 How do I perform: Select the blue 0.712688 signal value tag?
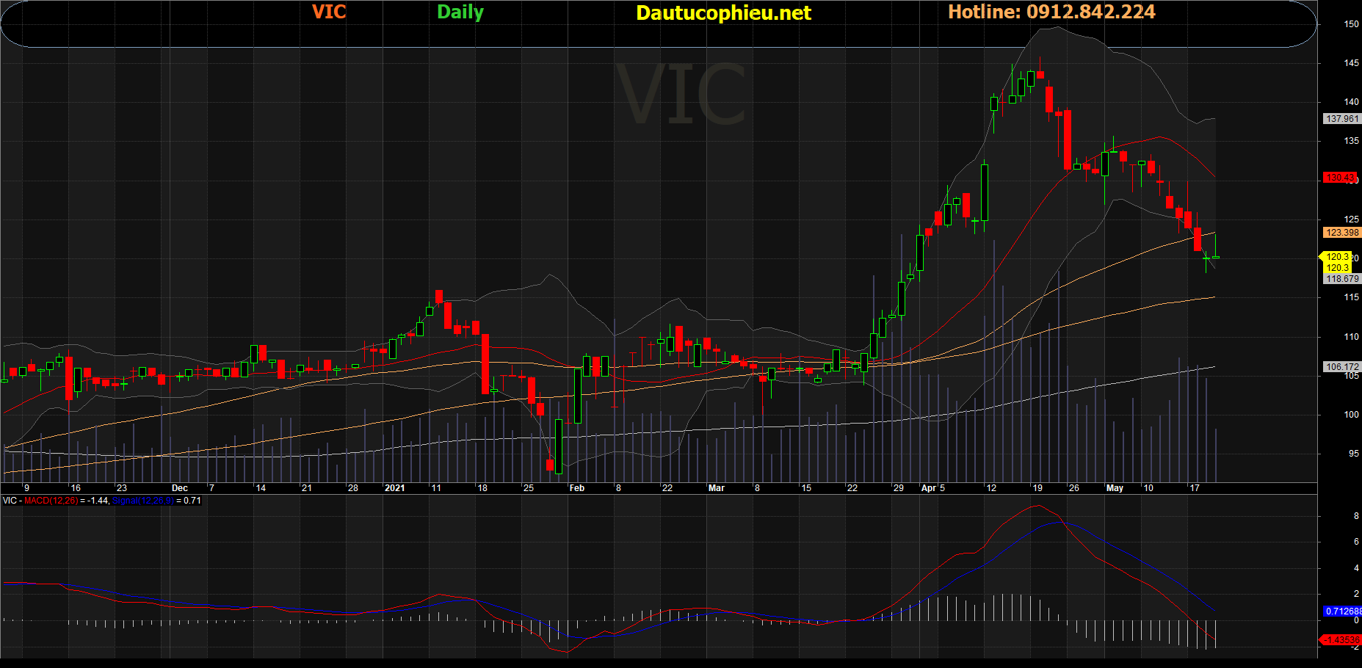[1342, 611]
